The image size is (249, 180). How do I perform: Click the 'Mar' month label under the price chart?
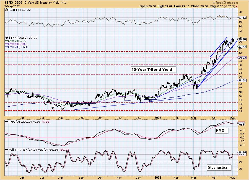coord(193,118)
